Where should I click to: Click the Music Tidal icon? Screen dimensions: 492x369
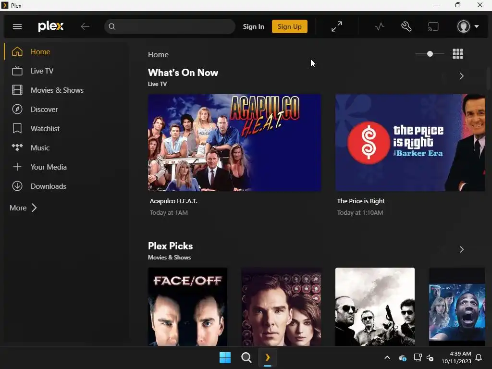point(17,148)
